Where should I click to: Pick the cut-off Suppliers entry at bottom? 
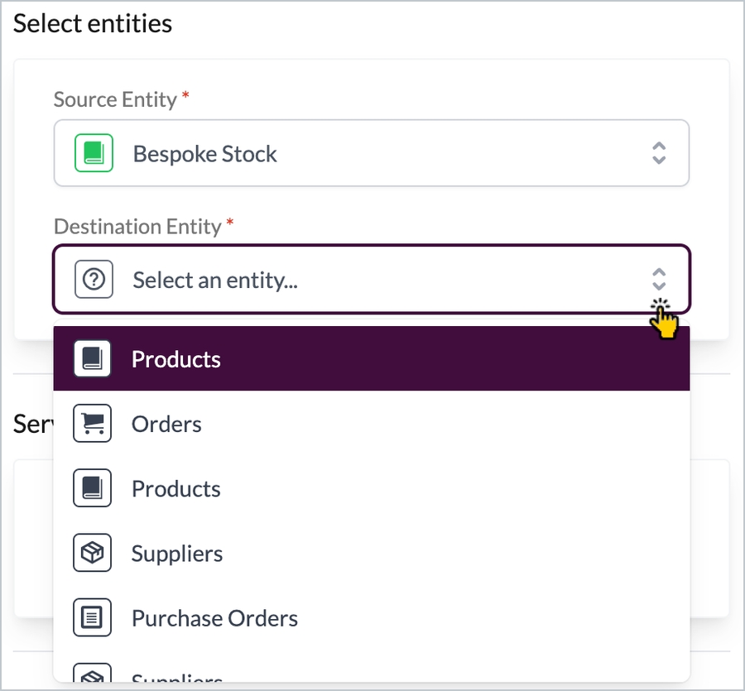click(x=177, y=678)
